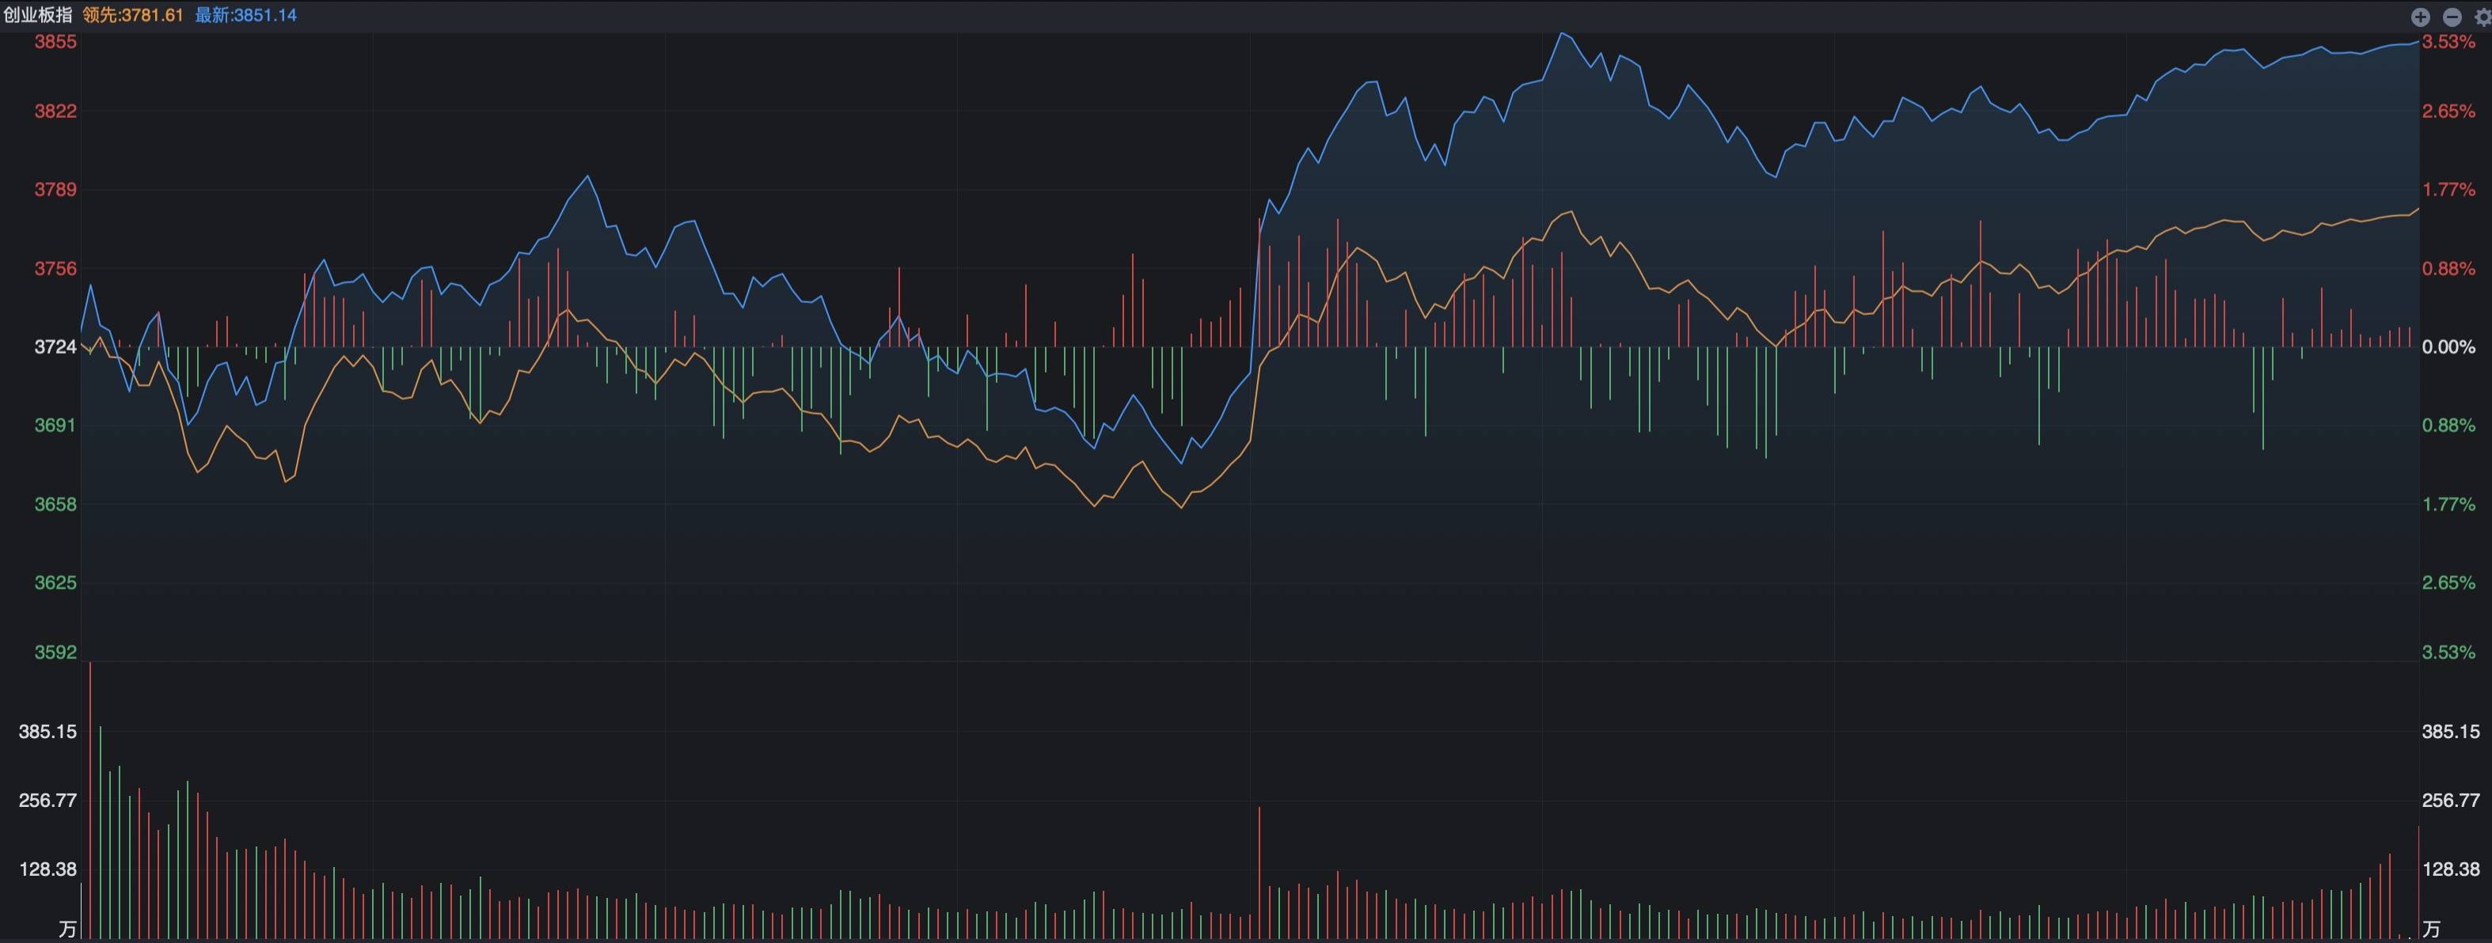Screen dimensions: 2492x943
Task: Click the right 256.77 volume axis label
Action: (2450, 800)
